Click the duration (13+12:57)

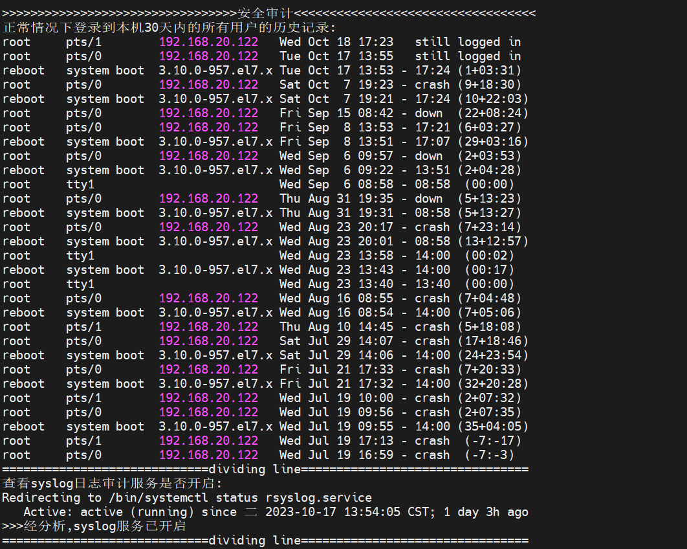(493, 241)
